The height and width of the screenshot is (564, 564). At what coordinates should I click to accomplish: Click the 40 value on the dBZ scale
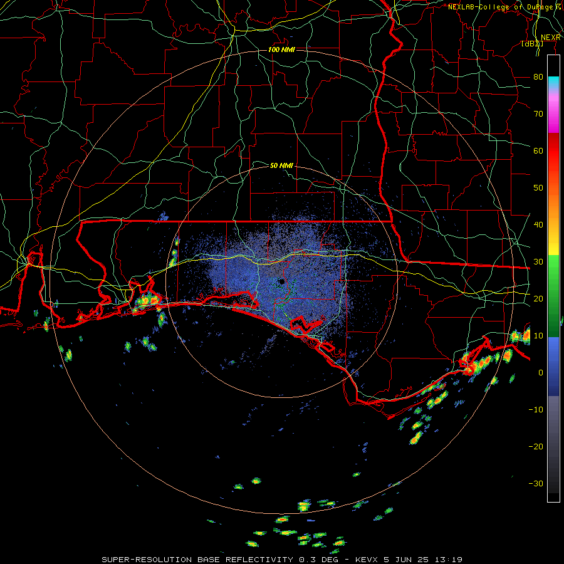538,224
